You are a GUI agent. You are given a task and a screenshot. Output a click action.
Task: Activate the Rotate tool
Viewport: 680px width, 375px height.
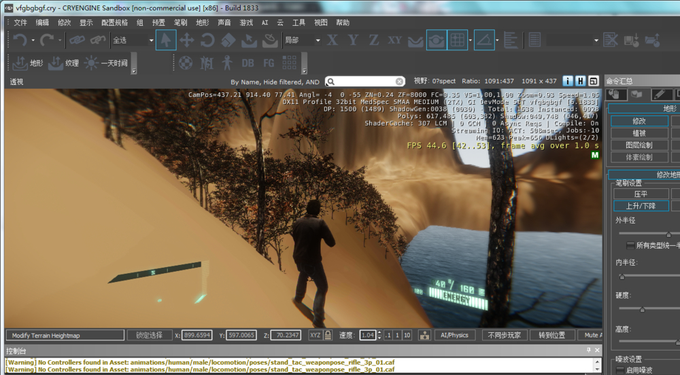(207, 41)
